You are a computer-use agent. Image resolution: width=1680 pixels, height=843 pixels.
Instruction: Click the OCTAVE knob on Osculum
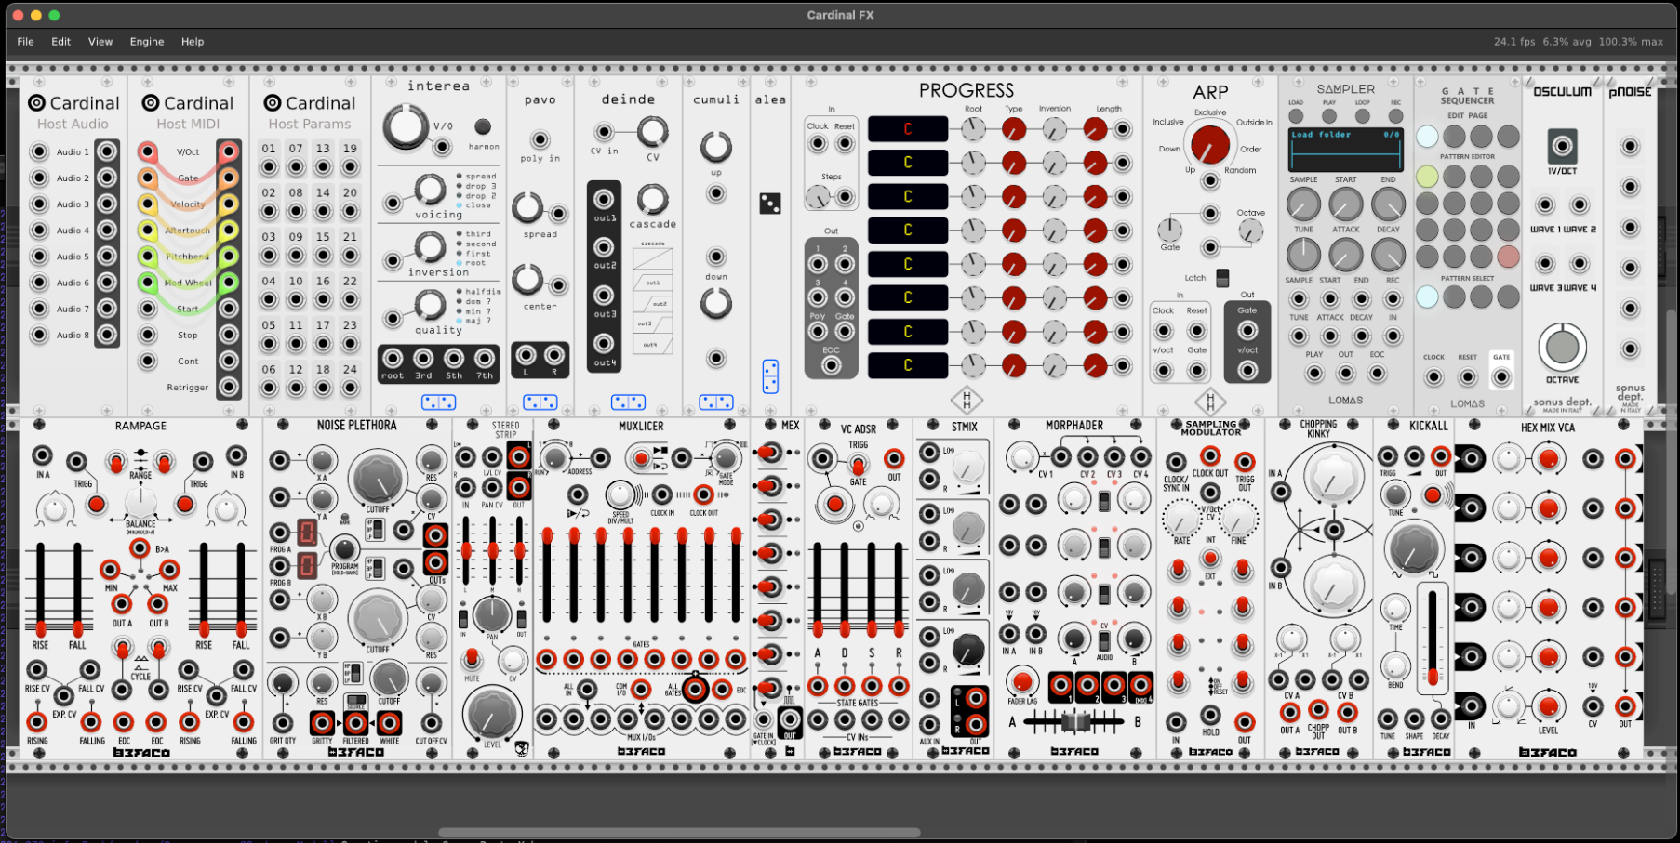point(1562,347)
